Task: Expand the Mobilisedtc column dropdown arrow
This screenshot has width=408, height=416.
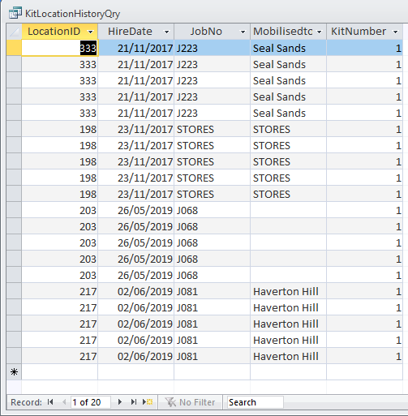Action: click(x=320, y=32)
